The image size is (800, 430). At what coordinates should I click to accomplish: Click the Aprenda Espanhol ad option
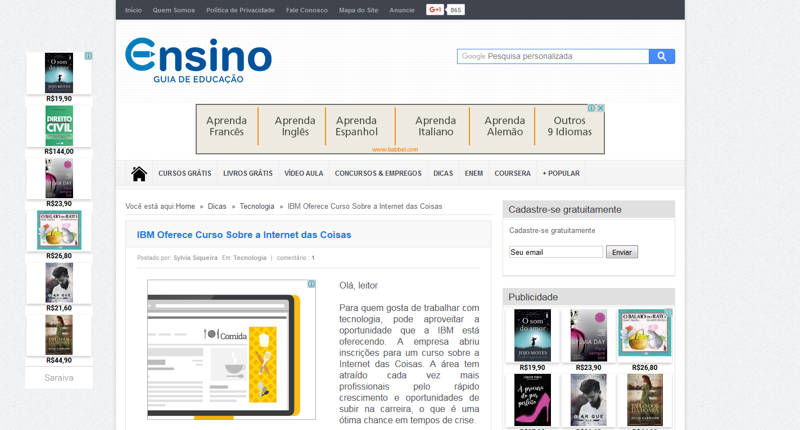coord(356,126)
